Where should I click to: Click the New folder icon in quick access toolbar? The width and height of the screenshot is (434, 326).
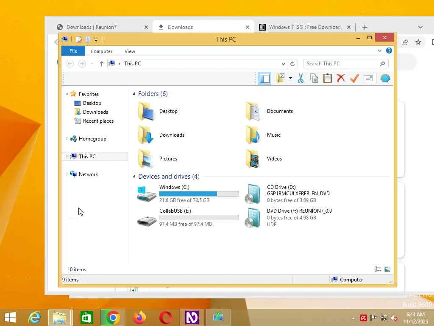88,39
